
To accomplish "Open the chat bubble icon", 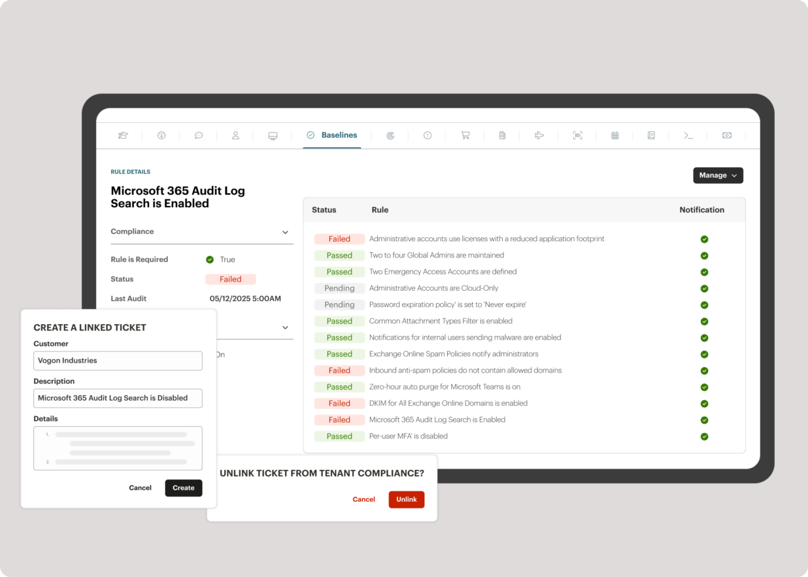I will point(199,135).
